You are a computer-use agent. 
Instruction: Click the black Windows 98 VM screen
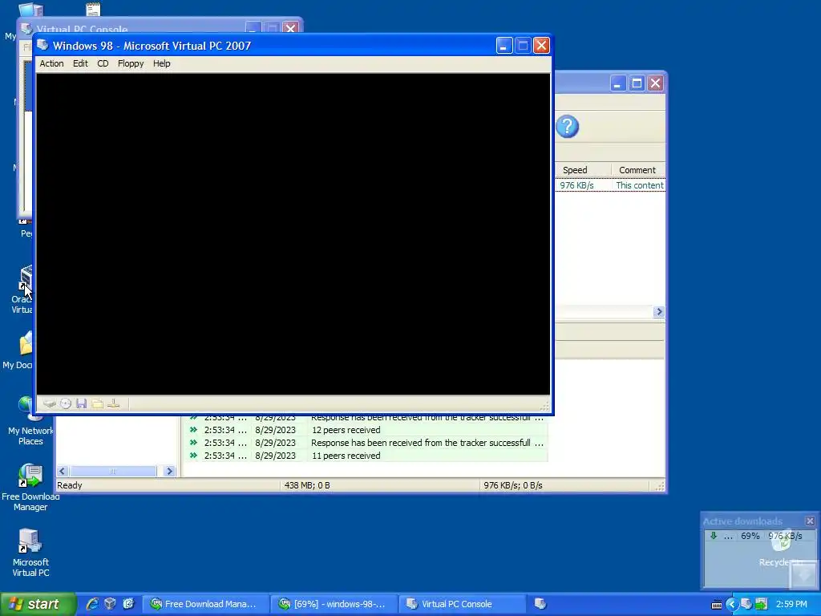click(x=293, y=233)
